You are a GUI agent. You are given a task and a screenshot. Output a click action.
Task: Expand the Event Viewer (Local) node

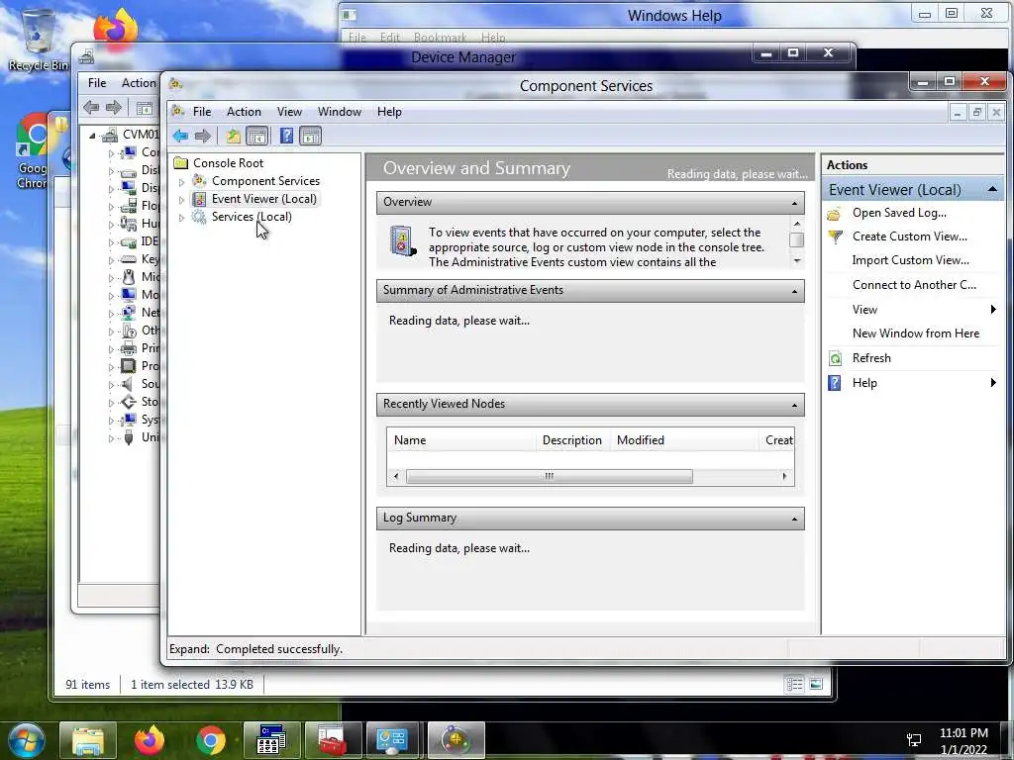182,200
